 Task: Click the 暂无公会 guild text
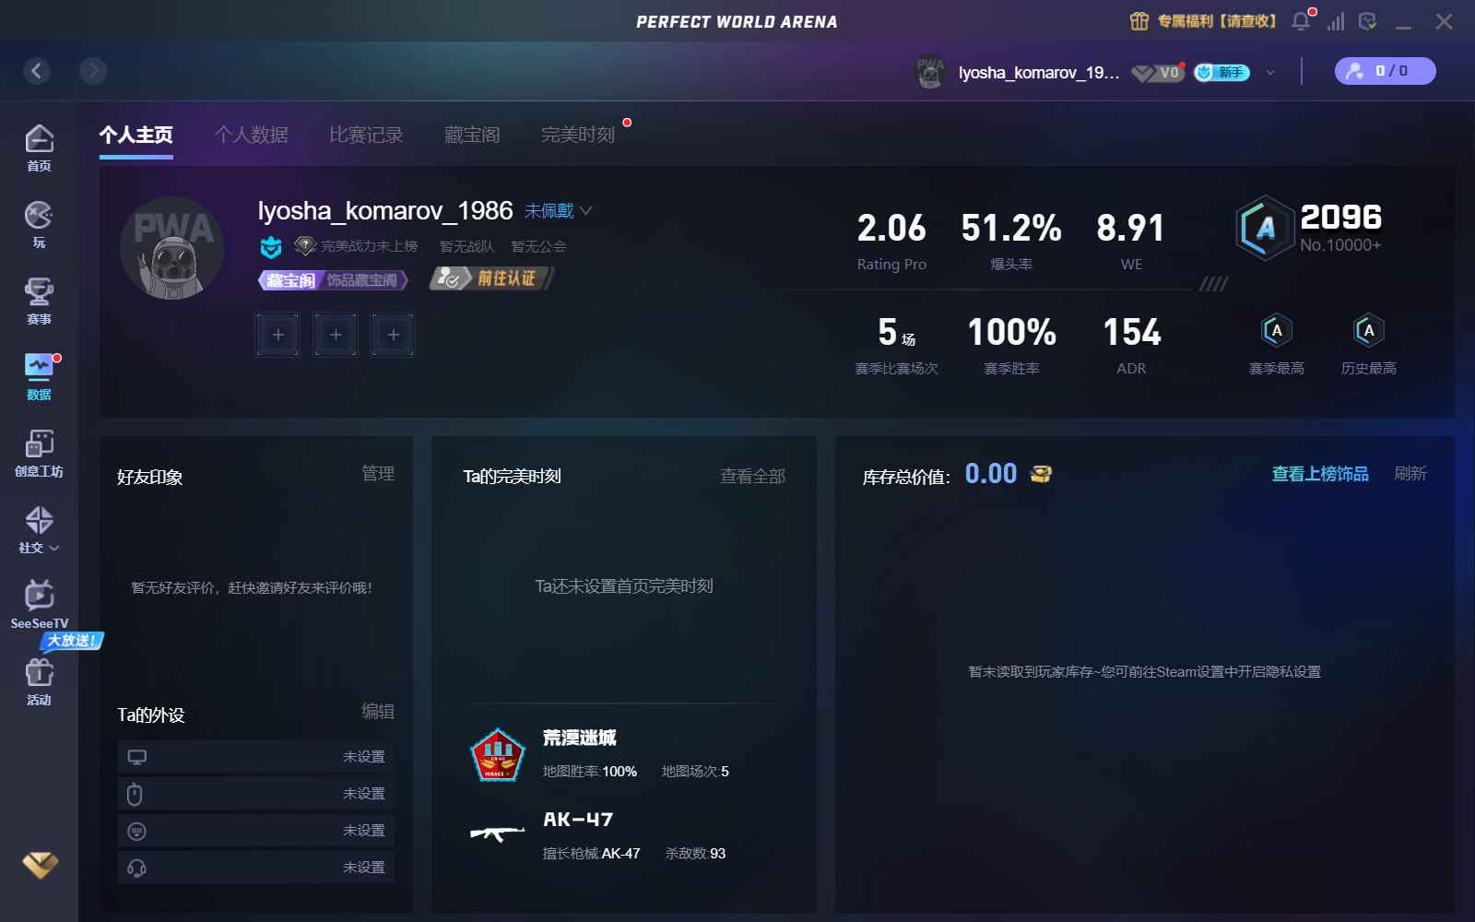(x=538, y=246)
